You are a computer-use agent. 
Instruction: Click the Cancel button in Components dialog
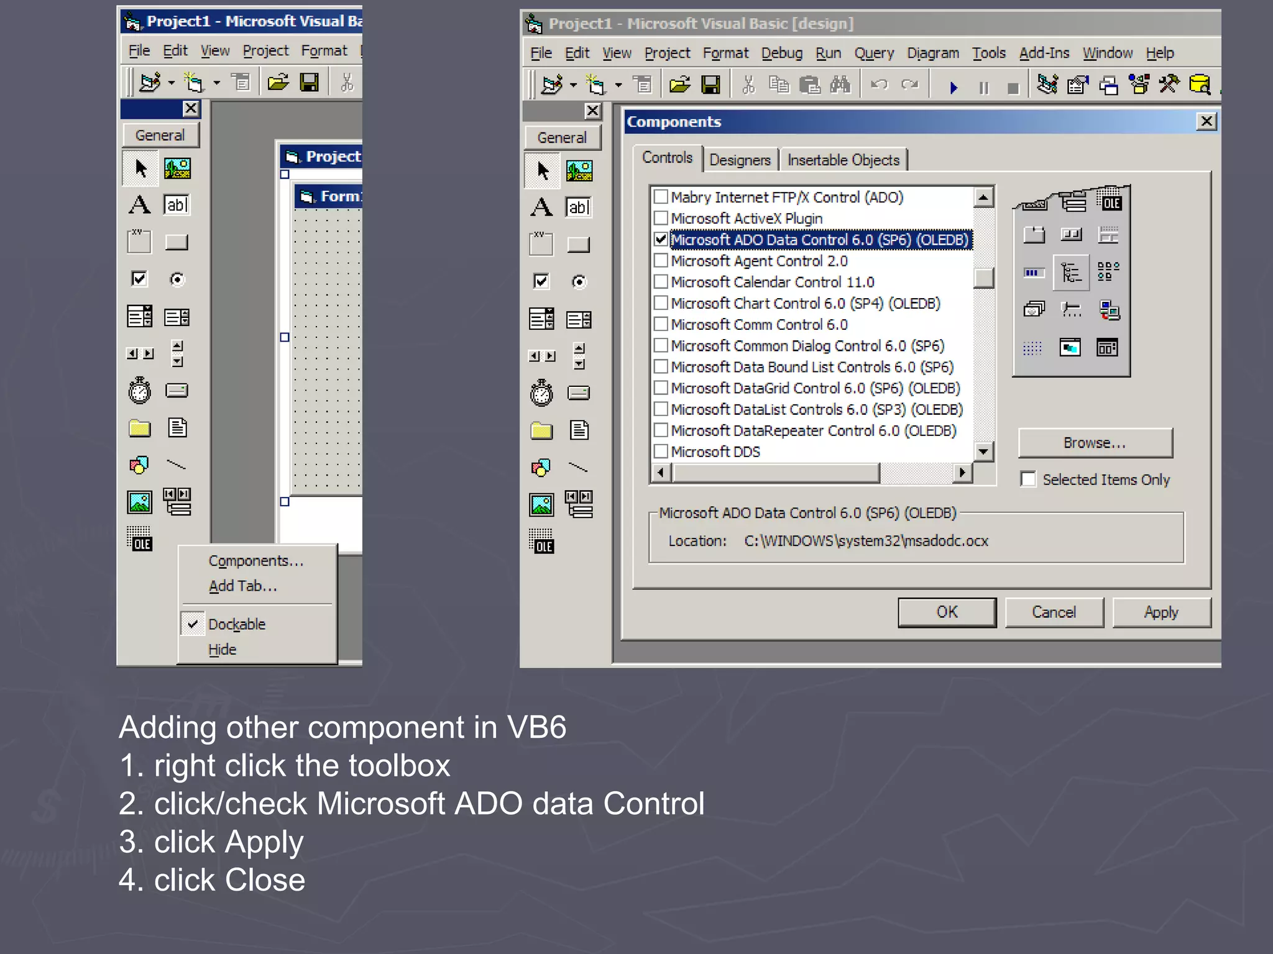point(1054,612)
